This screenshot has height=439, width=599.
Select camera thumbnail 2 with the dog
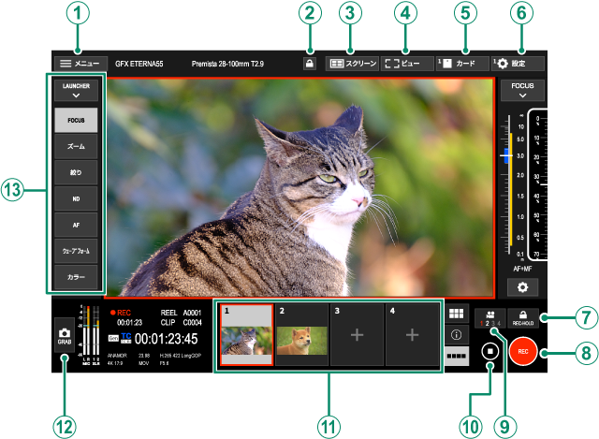pyautogui.click(x=300, y=334)
